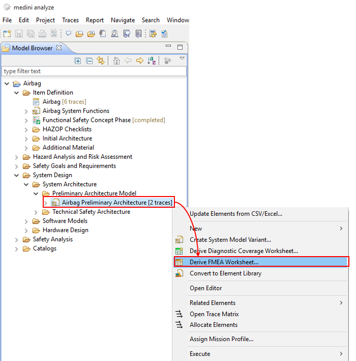The width and height of the screenshot is (356, 361).
Task: Expand Airbag System Functions node
Action: click(26, 112)
